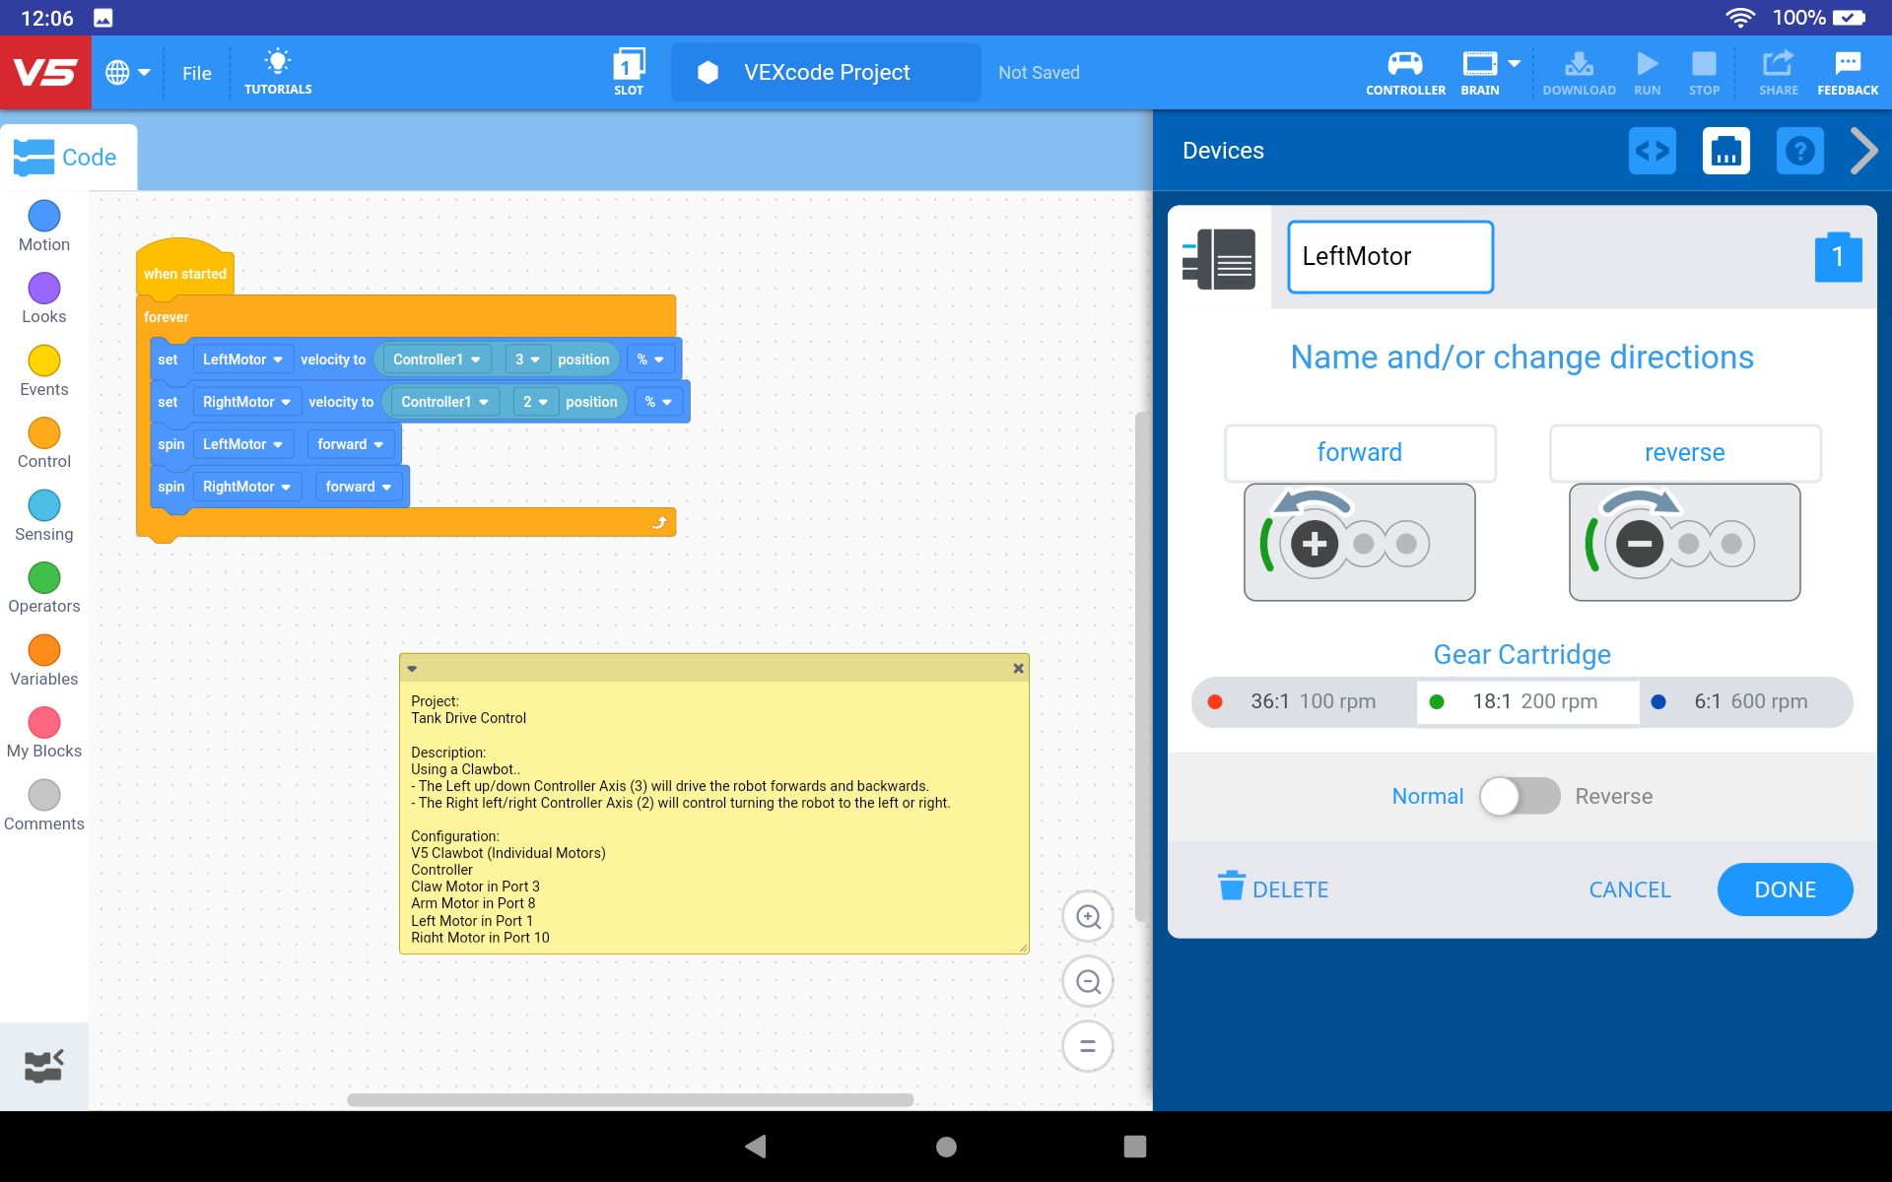Screen dimensions: 1892x1182
Task: Click DONE to confirm motor settings
Action: (1785, 889)
